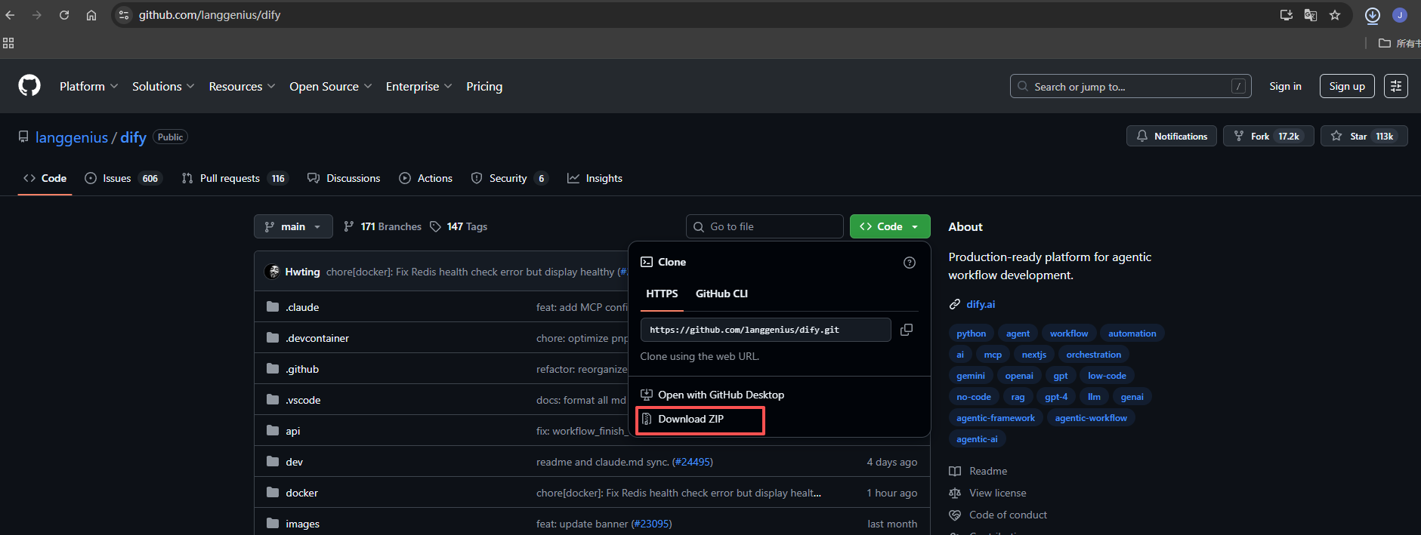
Task: Click the Notifications button
Action: coord(1172,136)
